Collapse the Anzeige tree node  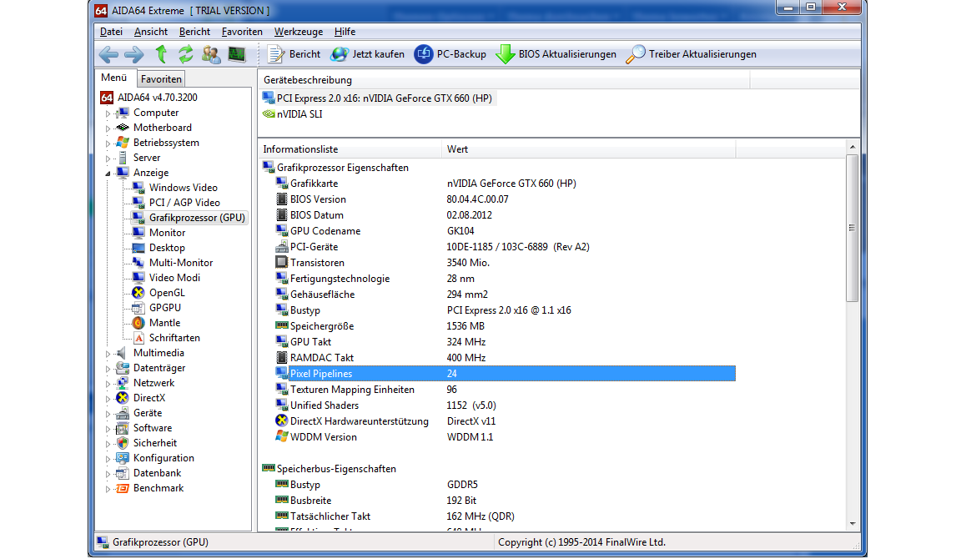(108, 174)
